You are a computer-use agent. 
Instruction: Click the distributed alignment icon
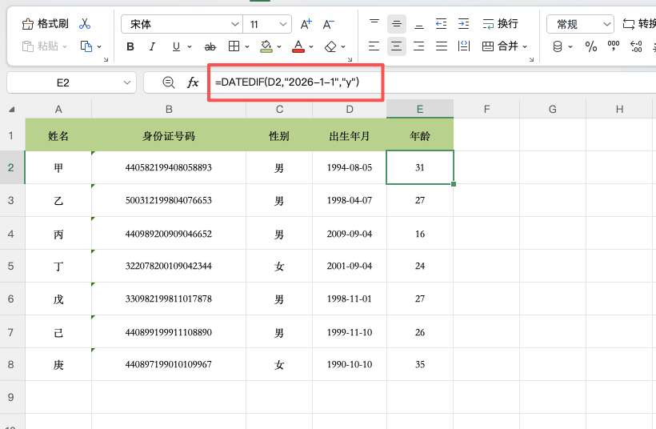[464, 46]
